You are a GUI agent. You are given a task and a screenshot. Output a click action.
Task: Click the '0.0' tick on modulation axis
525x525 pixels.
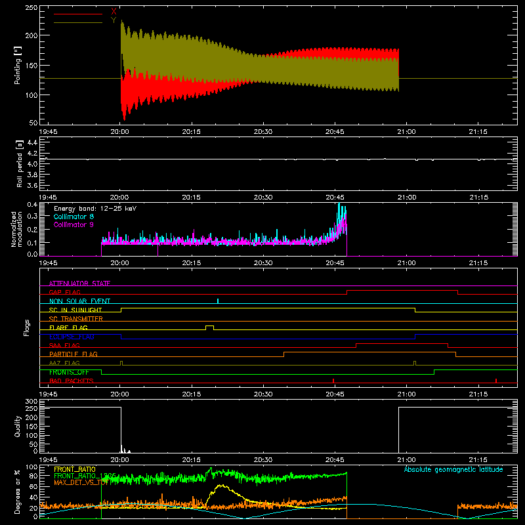32,254
